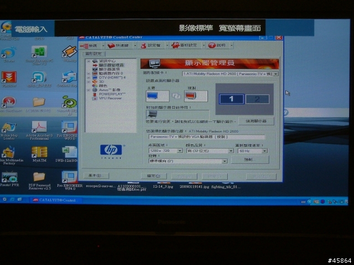Select the disabled laptop display icon

(x=153, y=114)
